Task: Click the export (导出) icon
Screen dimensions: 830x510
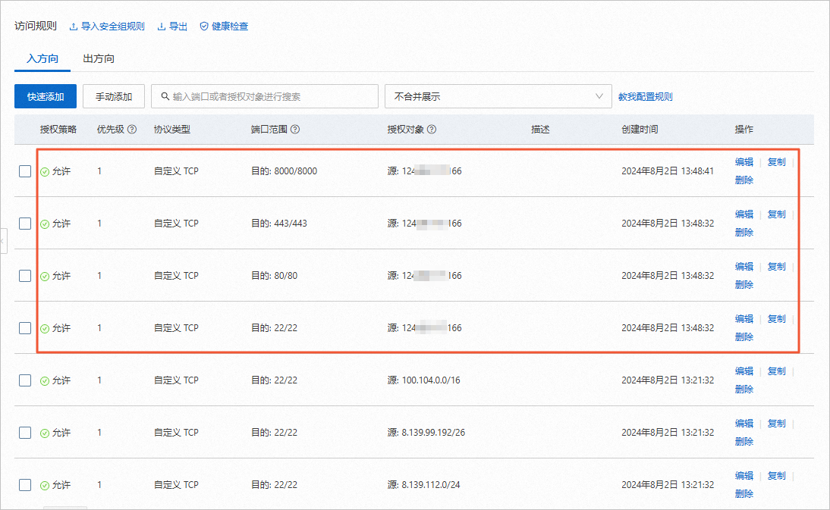Action: 162,27
